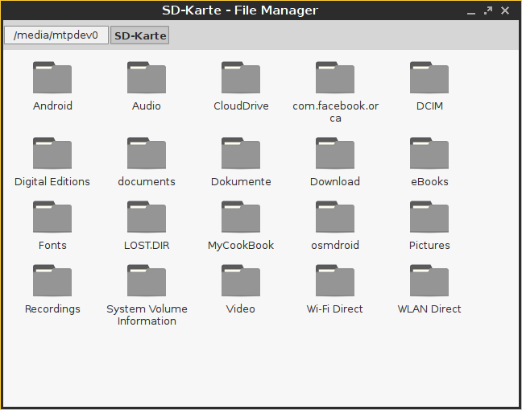Screen dimensions: 522x410
Task: Open the MyCookBook folder
Action: point(241,217)
